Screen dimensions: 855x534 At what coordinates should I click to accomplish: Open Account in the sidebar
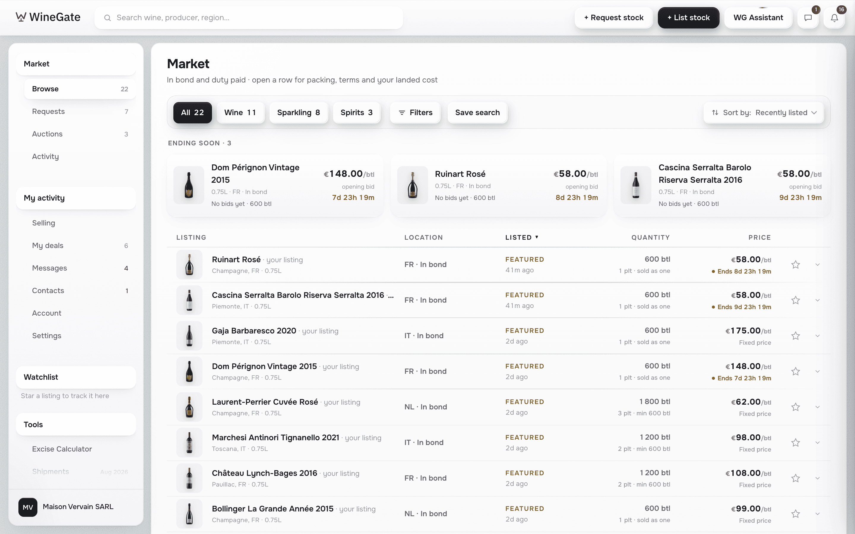pyautogui.click(x=80, y=313)
